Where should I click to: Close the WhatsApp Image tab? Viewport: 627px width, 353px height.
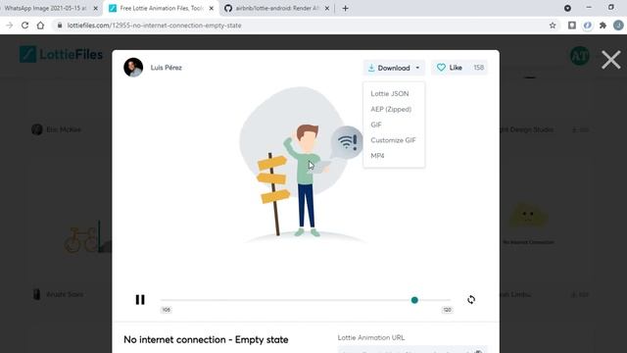point(96,8)
